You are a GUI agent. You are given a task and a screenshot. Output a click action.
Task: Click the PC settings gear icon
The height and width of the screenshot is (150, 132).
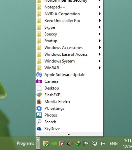pos(39,108)
